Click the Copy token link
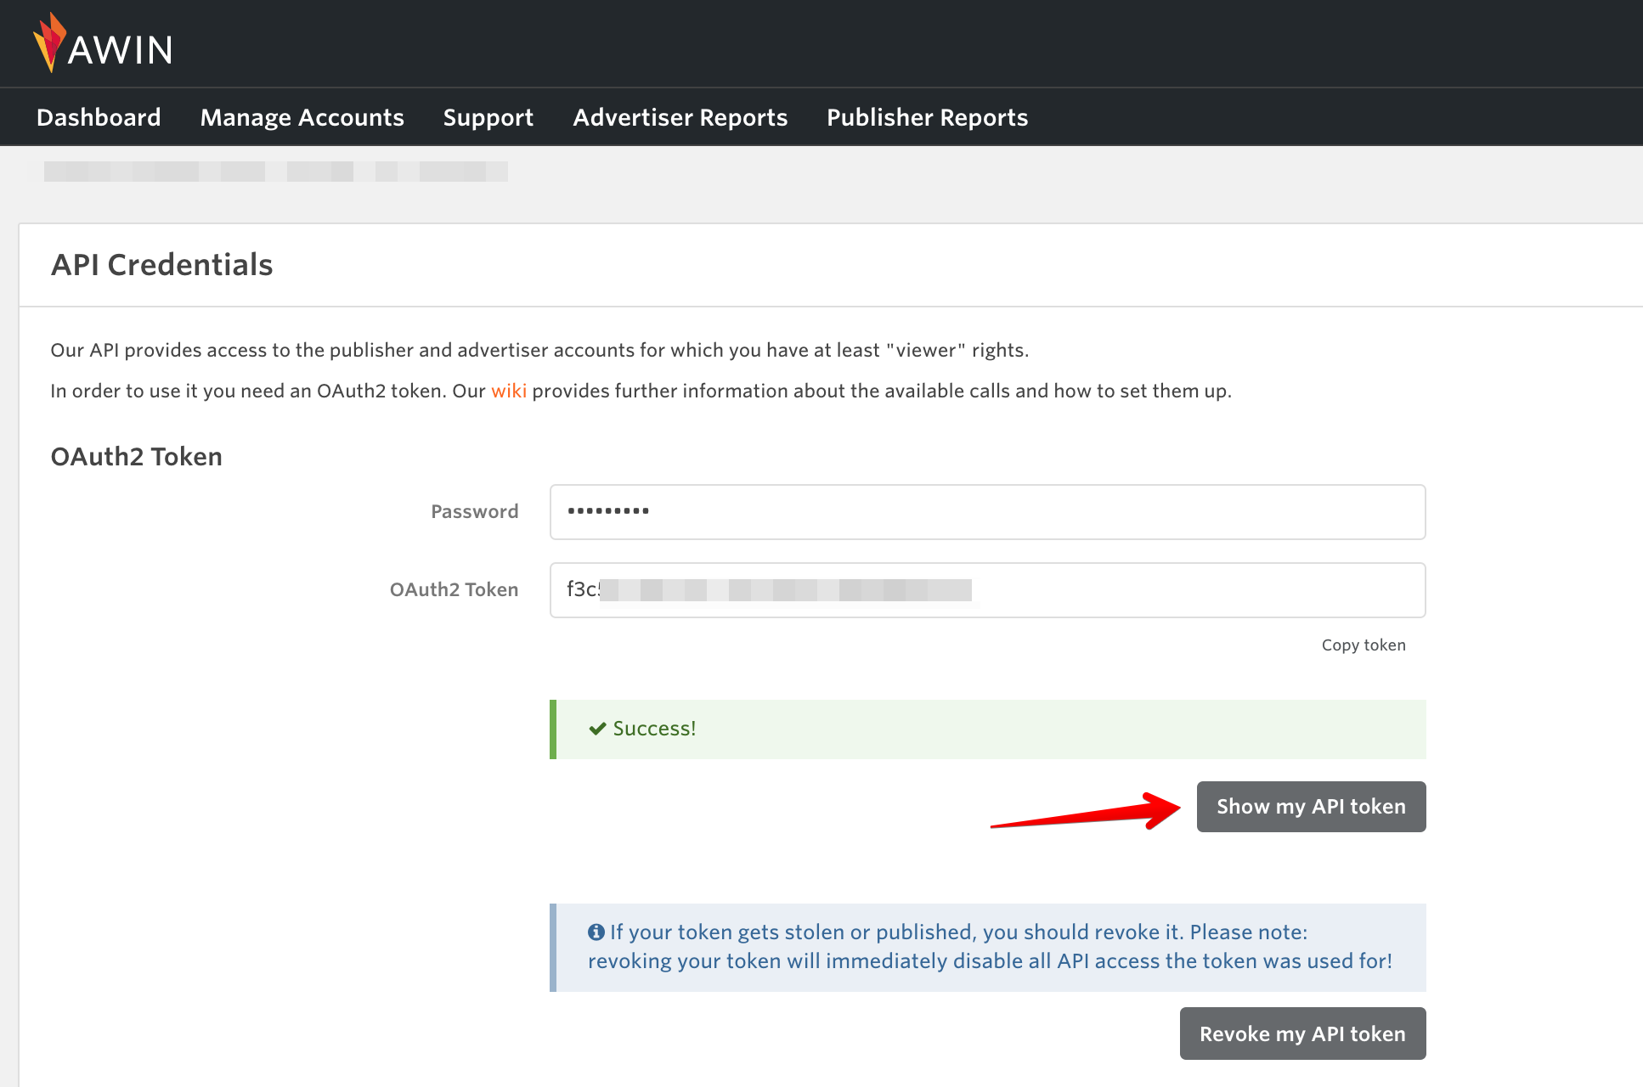The height and width of the screenshot is (1087, 1643). (1363, 645)
